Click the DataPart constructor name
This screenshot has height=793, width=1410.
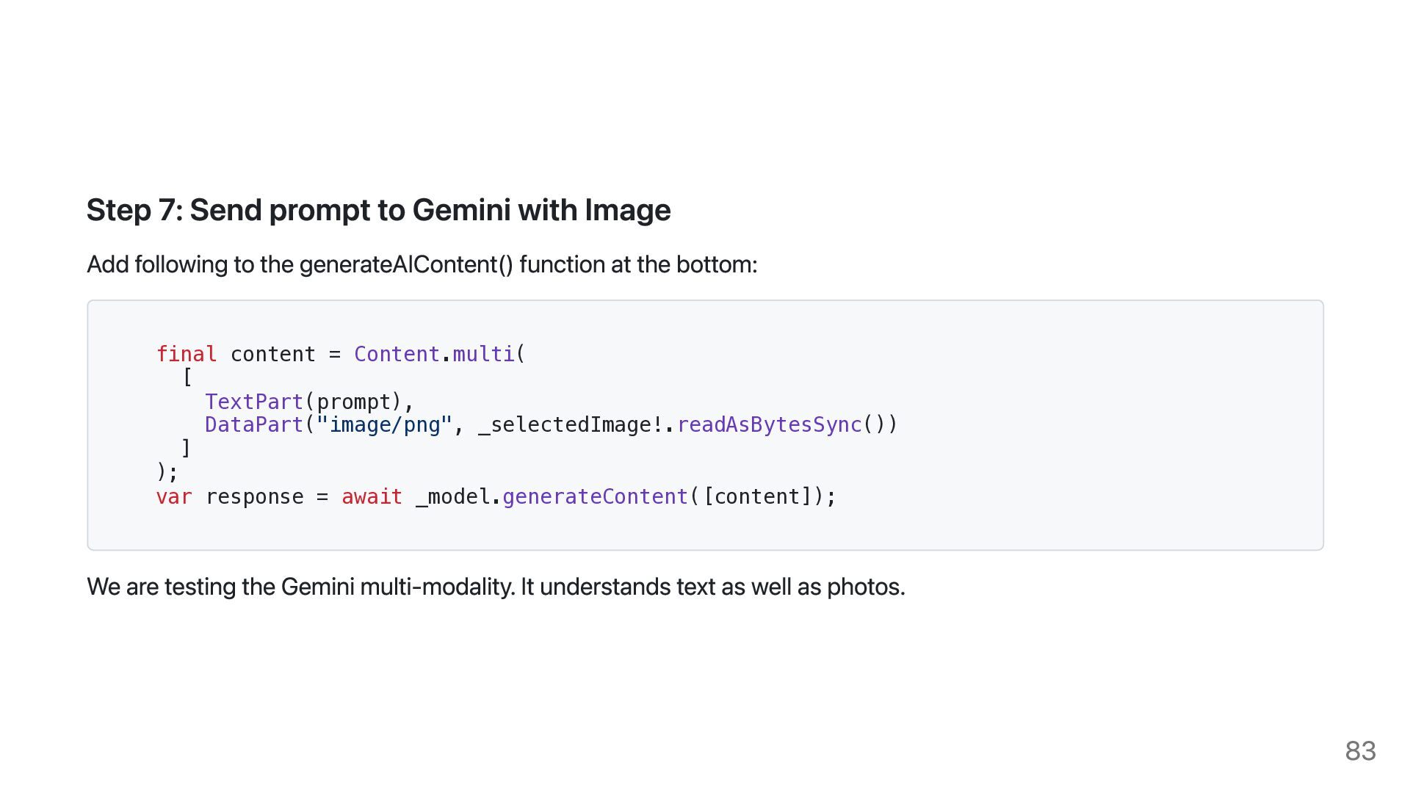coord(254,424)
